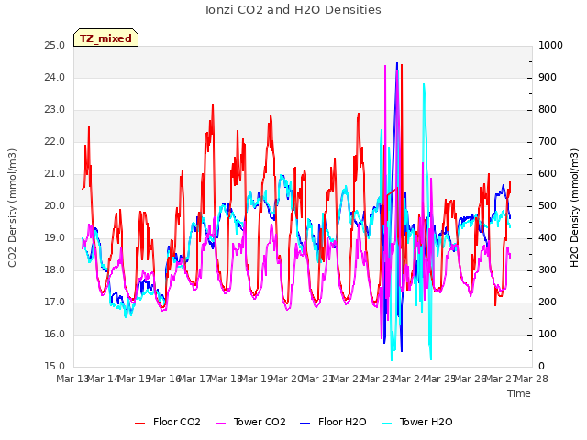Select the 'Tower H2O' legend label

click(x=426, y=422)
